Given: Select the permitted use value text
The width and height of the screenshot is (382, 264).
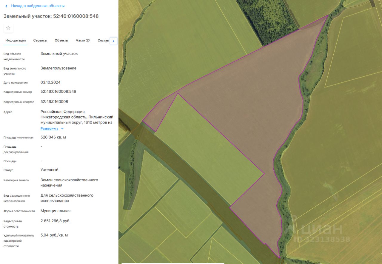Looking at the screenshot, I should 67,198.
